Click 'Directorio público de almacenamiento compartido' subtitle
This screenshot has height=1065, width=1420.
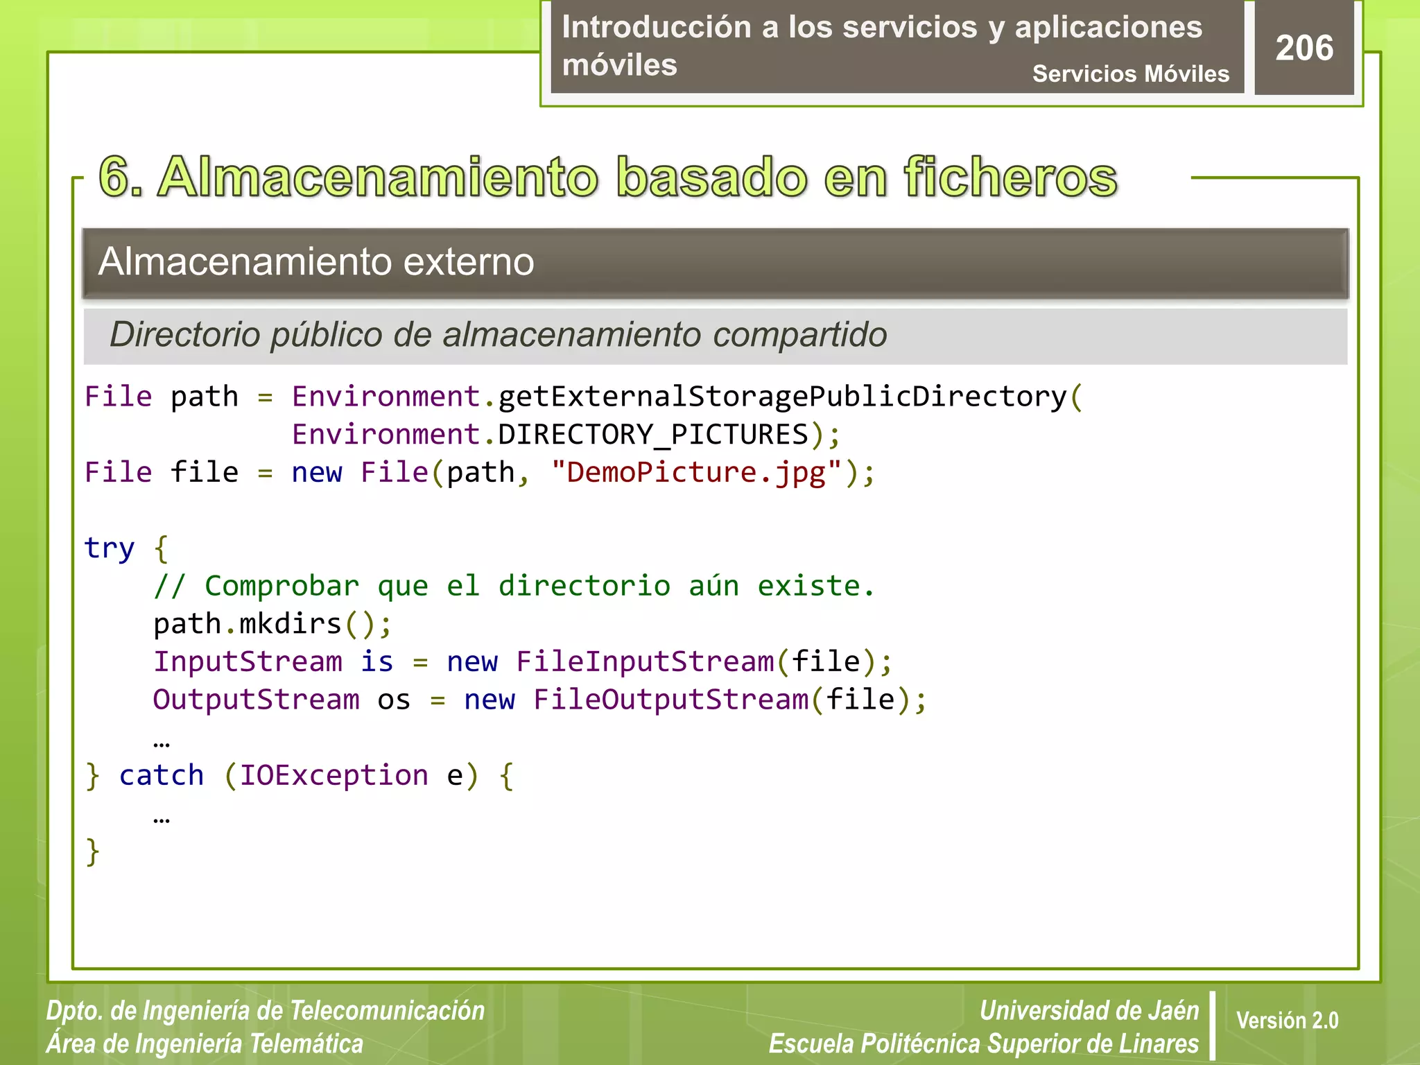(499, 335)
